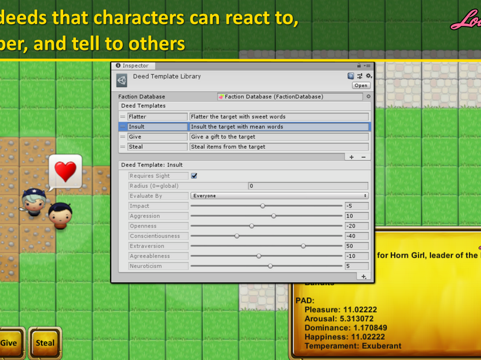Click the Agreeableness slider handle
Screen dimensions: 481x360
point(259,256)
